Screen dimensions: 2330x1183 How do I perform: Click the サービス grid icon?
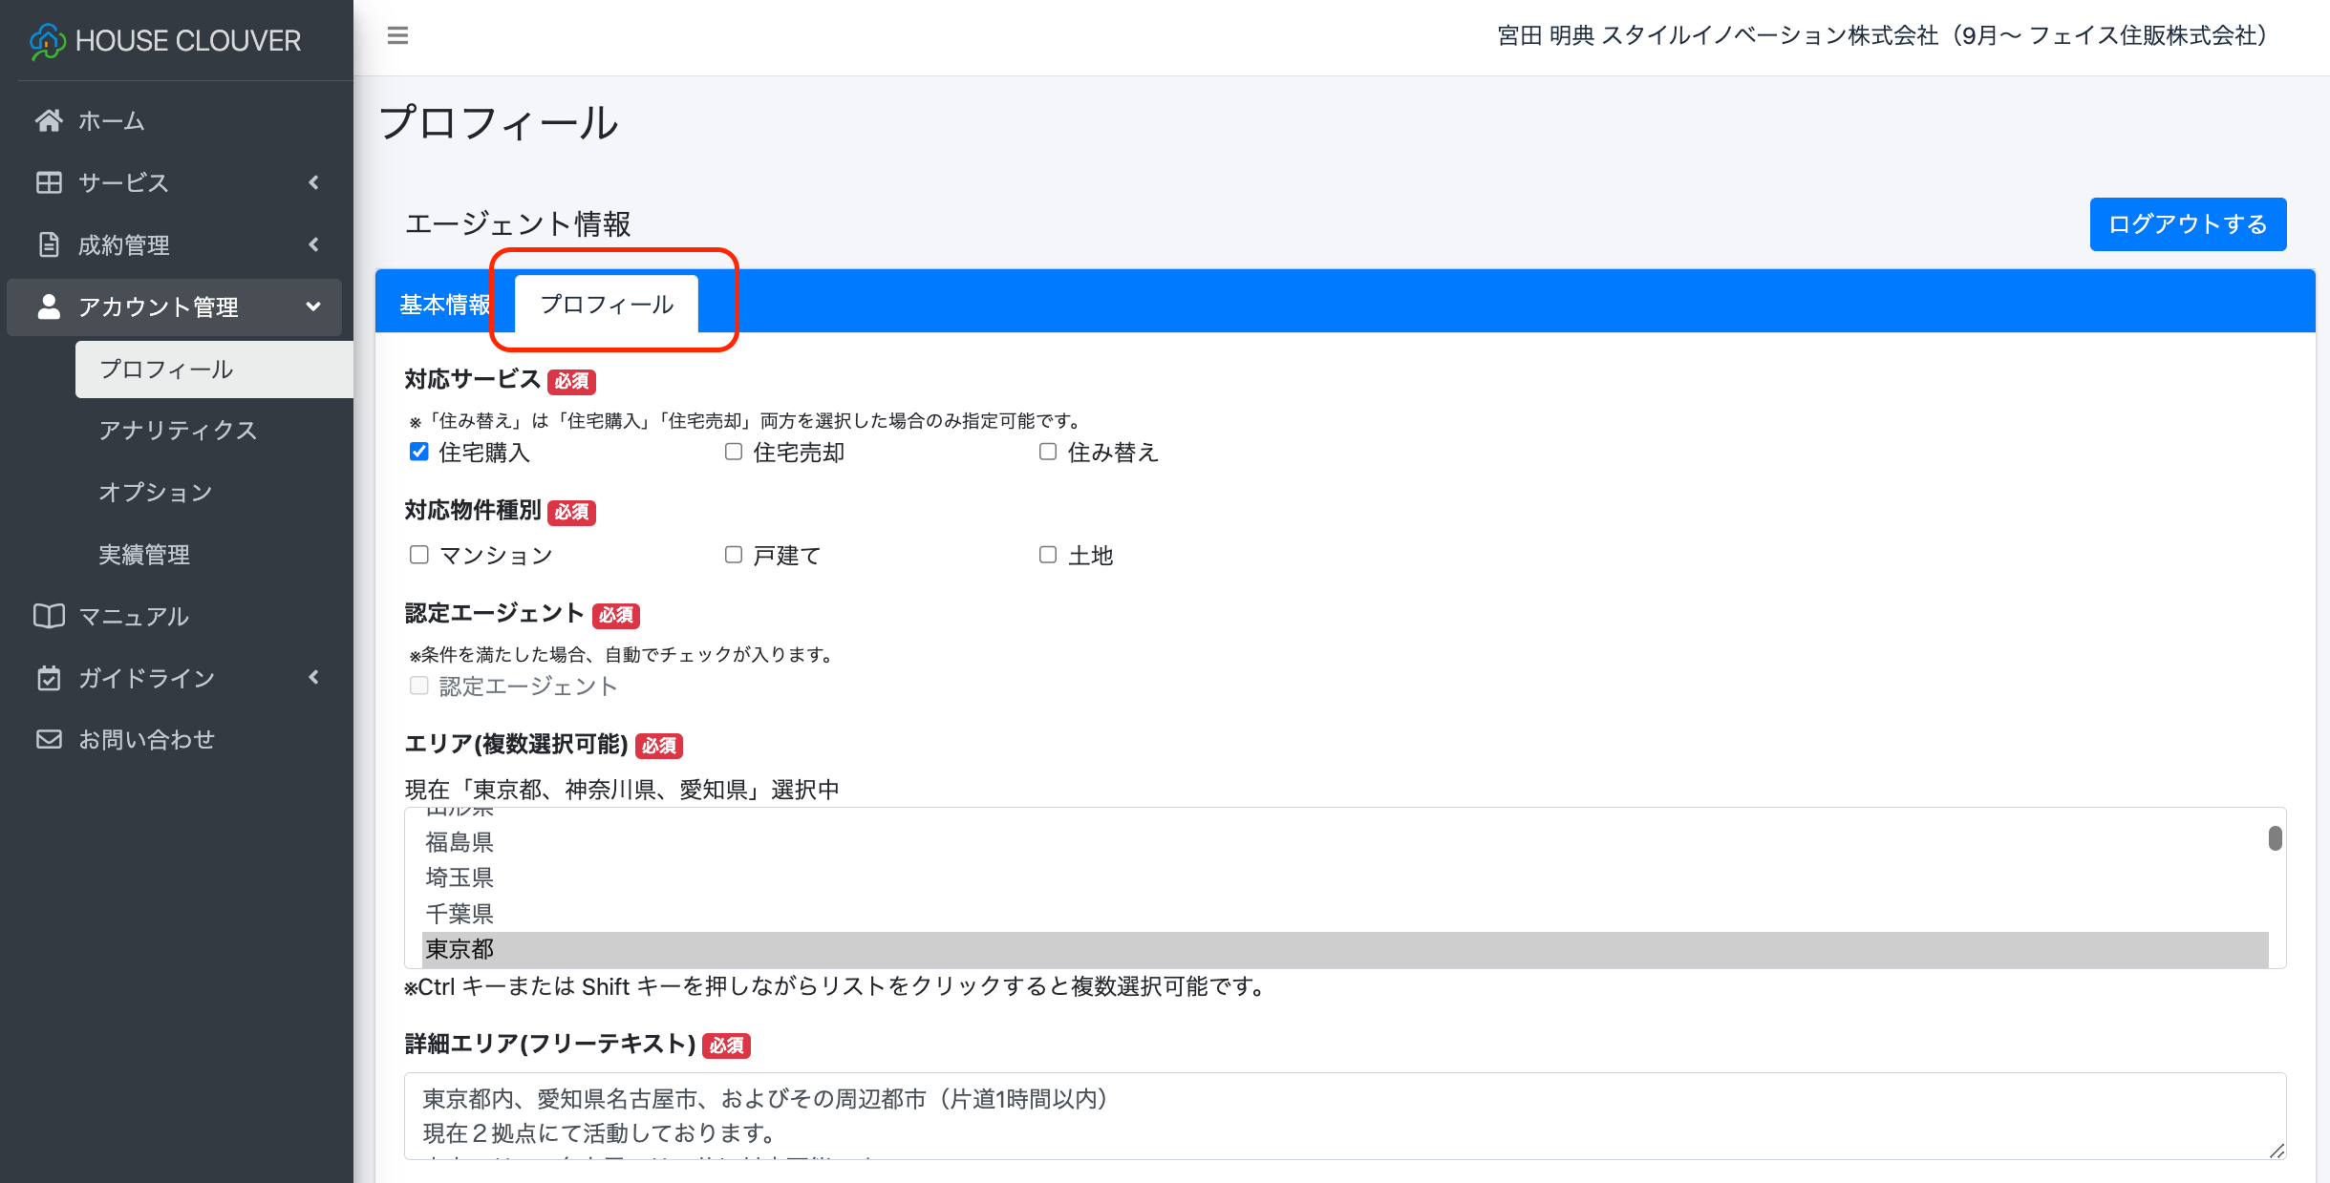click(x=49, y=182)
